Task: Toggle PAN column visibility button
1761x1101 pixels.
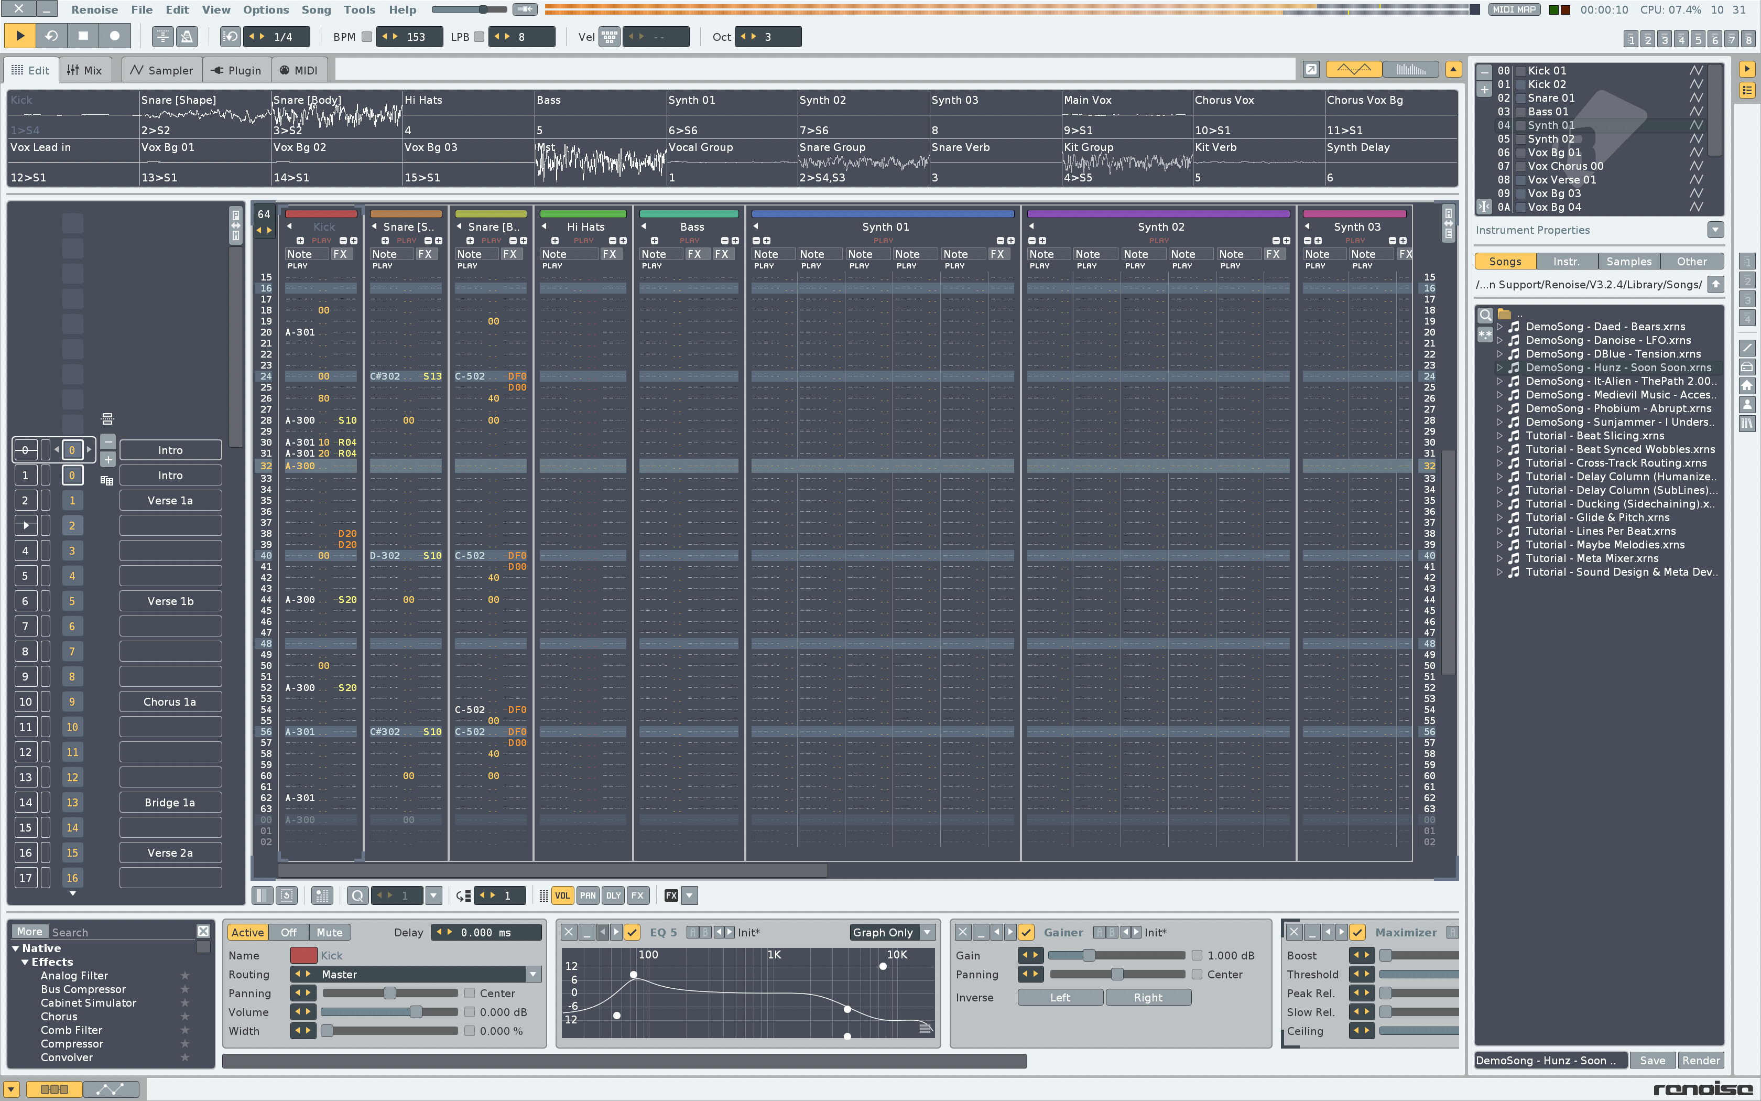Action: (x=588, y=895)
